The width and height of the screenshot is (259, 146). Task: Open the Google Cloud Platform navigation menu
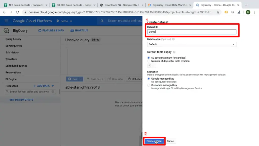pos(6,21)
